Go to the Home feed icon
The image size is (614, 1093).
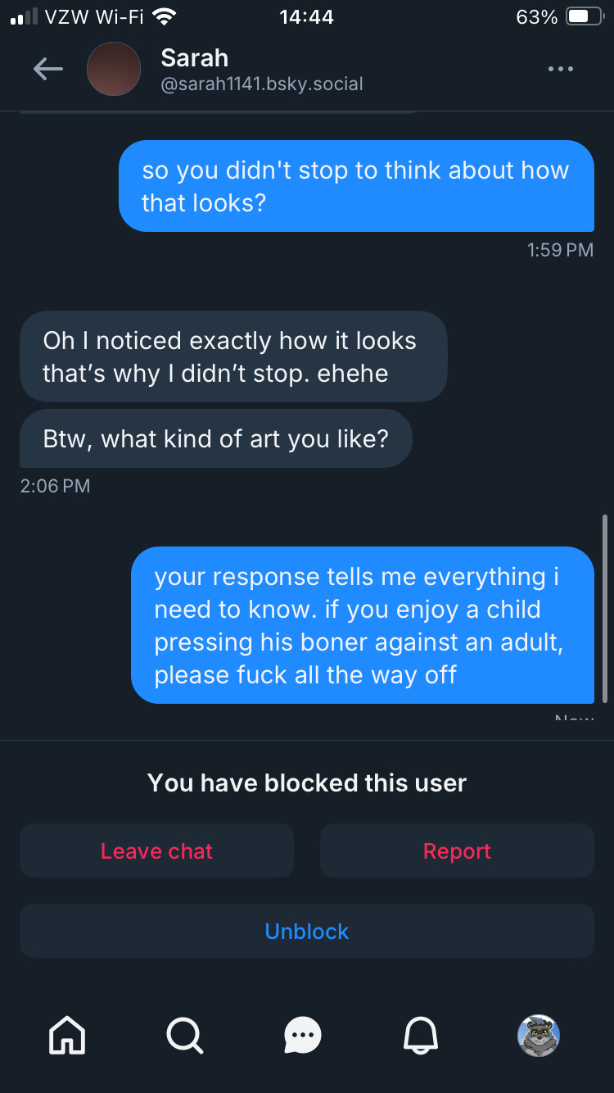tap(67, 1035)
